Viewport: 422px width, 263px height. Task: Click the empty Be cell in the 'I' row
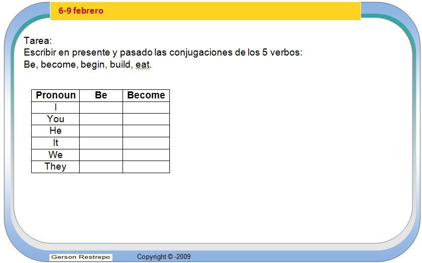[x=101, y=107]
